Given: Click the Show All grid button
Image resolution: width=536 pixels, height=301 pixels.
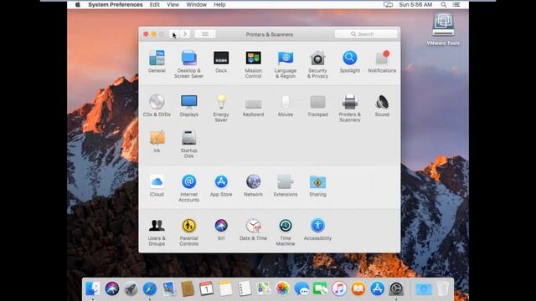Looking at the screenshot, I should click(204, 34).
